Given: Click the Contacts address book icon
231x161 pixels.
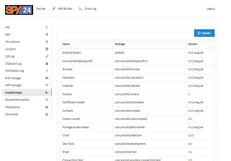Looking at the screenshot, I should pyautogui.click(x=47, y=49).
